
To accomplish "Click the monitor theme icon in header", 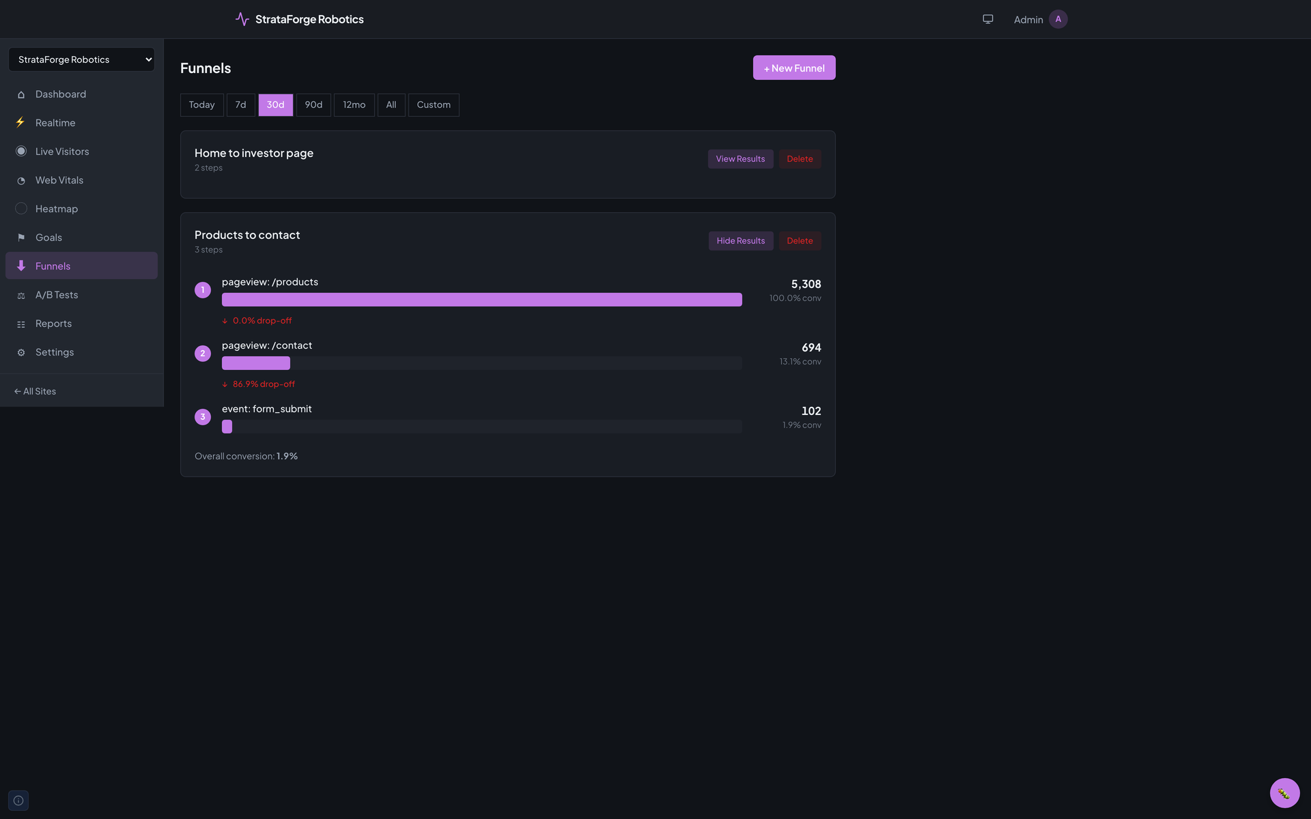I will [988, 19].
